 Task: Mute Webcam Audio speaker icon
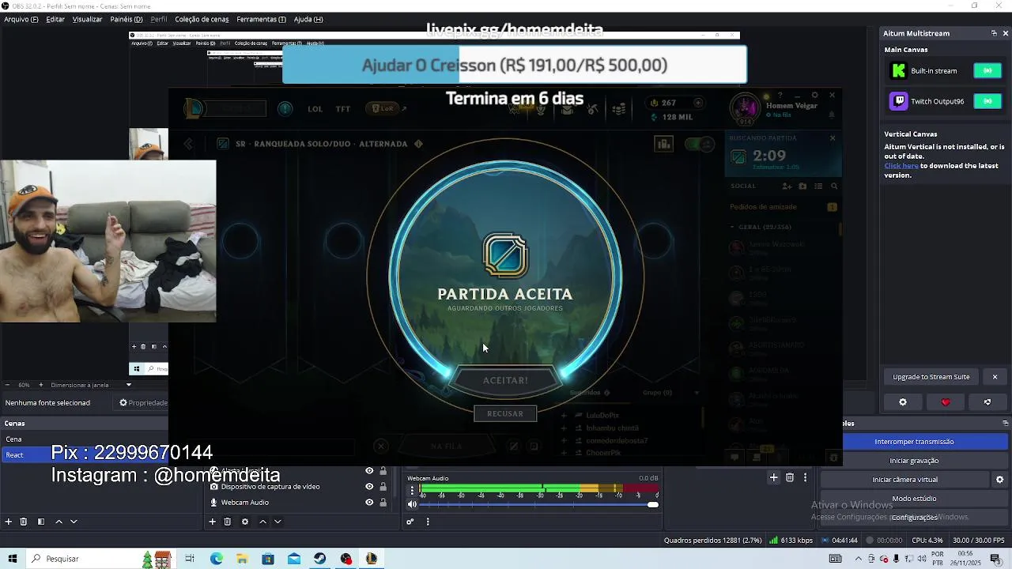click(412, 504)
